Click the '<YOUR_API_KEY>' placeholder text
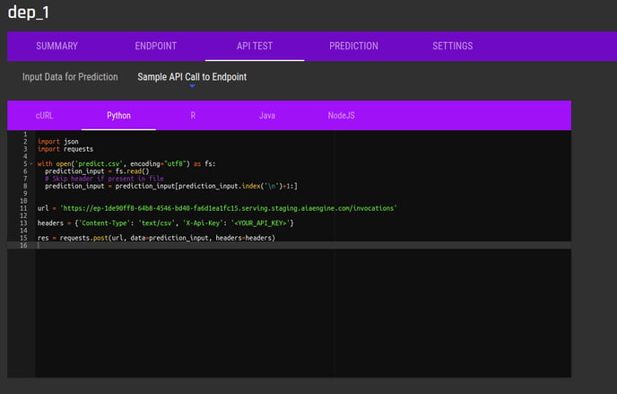The width and height of the screenshot is (617, 394). point(260,223)
